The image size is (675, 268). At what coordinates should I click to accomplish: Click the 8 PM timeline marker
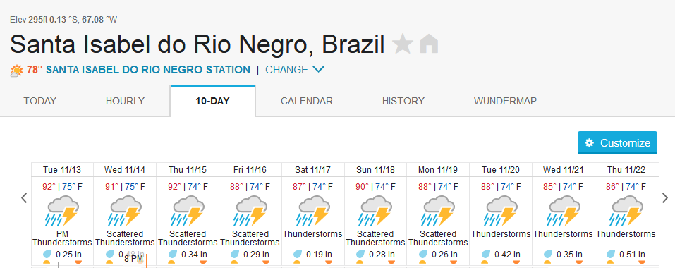[133, 259]
